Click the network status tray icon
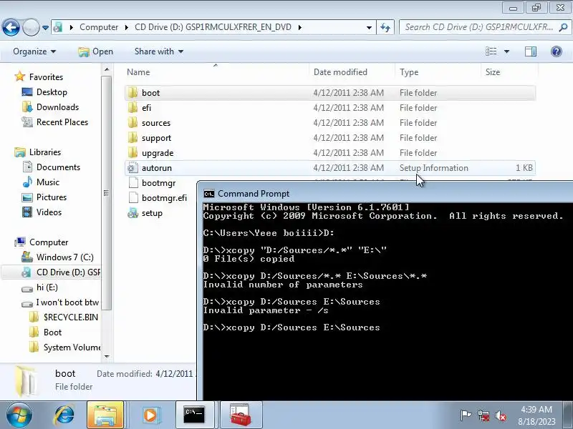Image resolution: width=573 pixels, height=429 pixels. tap(483, 415)
